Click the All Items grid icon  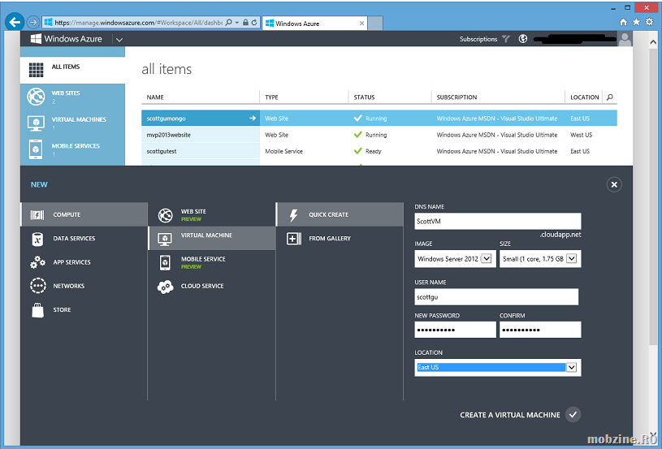click(x=36, y=71)
